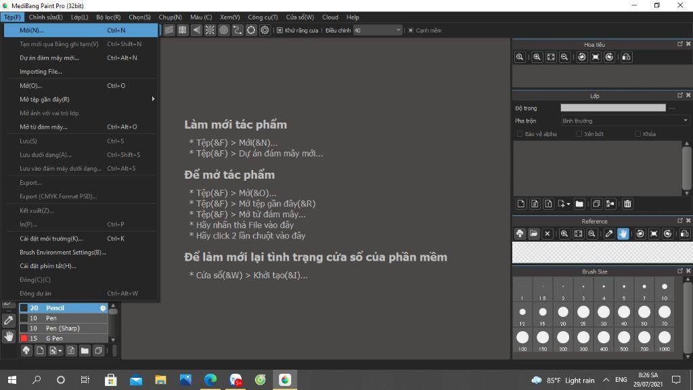Open the Pha trộn blending mode dropdown
This screenshot has width=693, height=390.
(x=625, y=121)
